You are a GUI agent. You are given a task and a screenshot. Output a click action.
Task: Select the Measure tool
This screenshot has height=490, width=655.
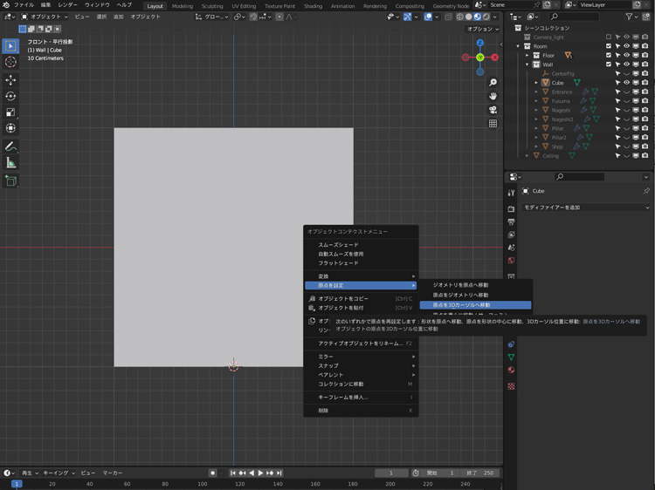(10, 163)
